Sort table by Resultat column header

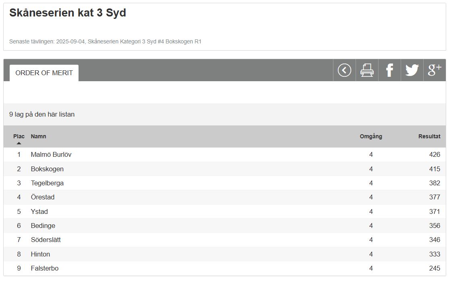click(x=429, y=136)
